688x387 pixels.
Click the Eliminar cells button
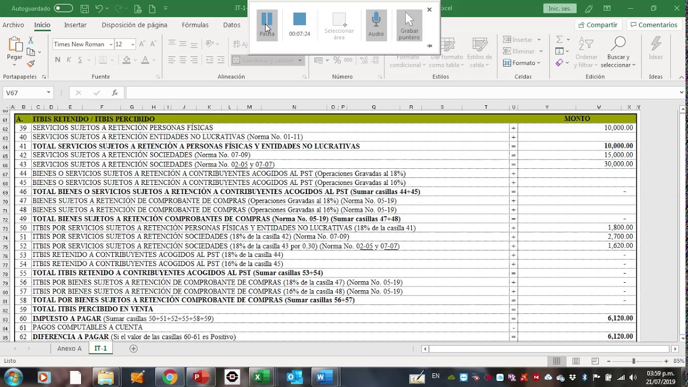(x=522, y=52)
